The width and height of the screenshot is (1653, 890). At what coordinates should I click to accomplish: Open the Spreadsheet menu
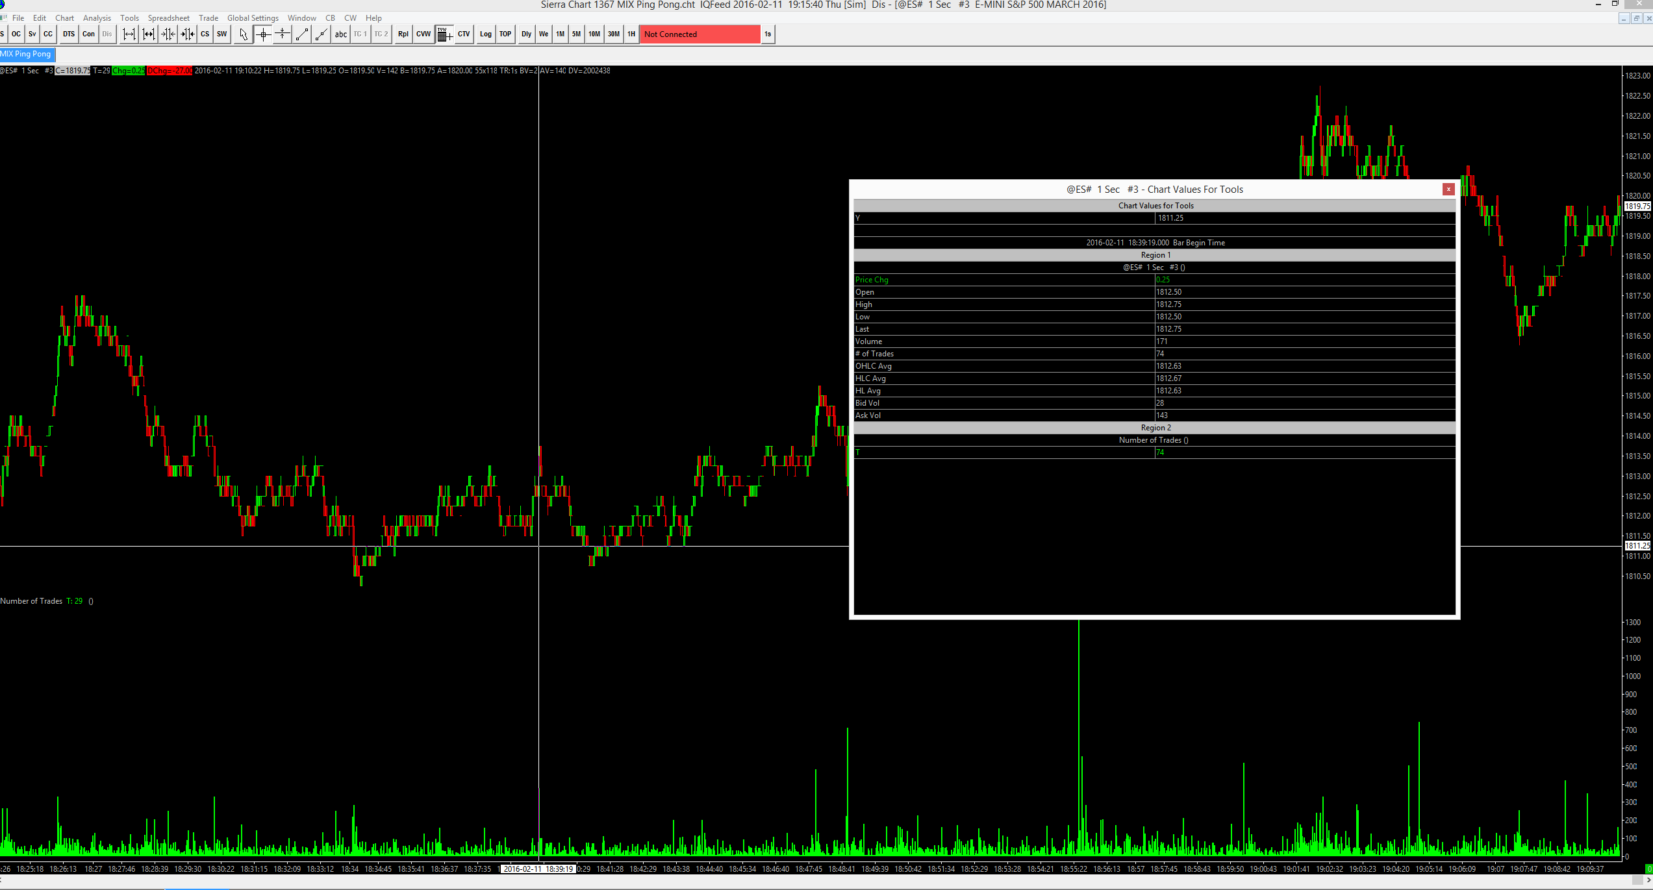pyautogui.click(x=168, y=18)
